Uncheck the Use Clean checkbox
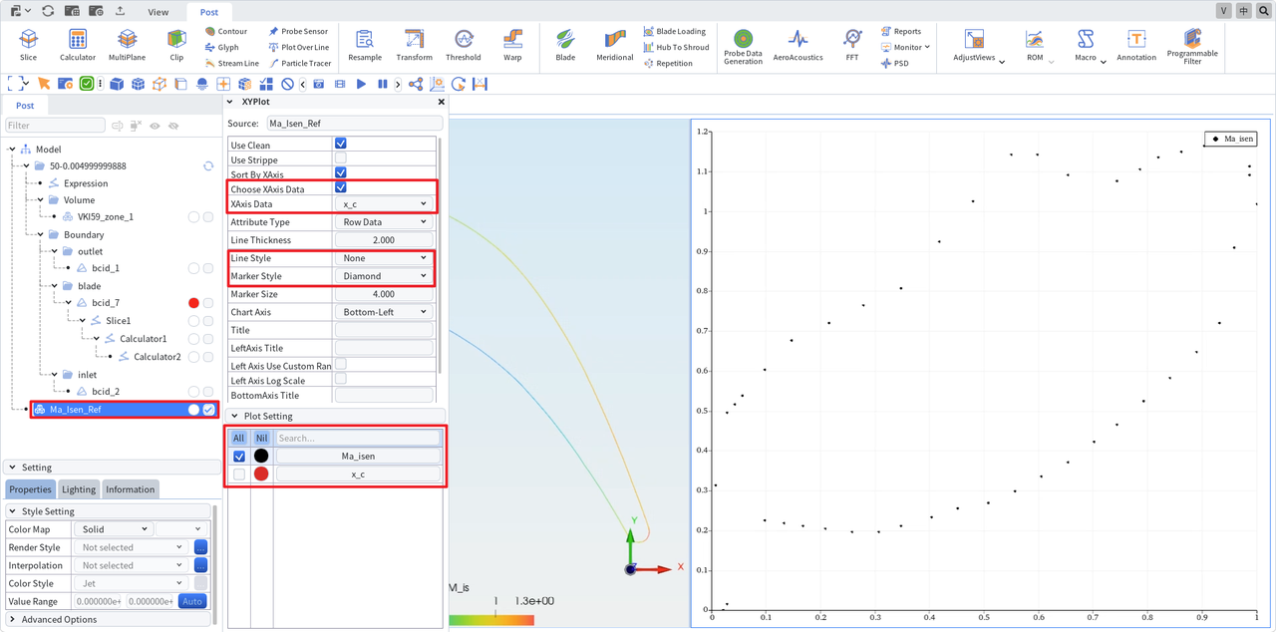 click(x=341, y=145)
